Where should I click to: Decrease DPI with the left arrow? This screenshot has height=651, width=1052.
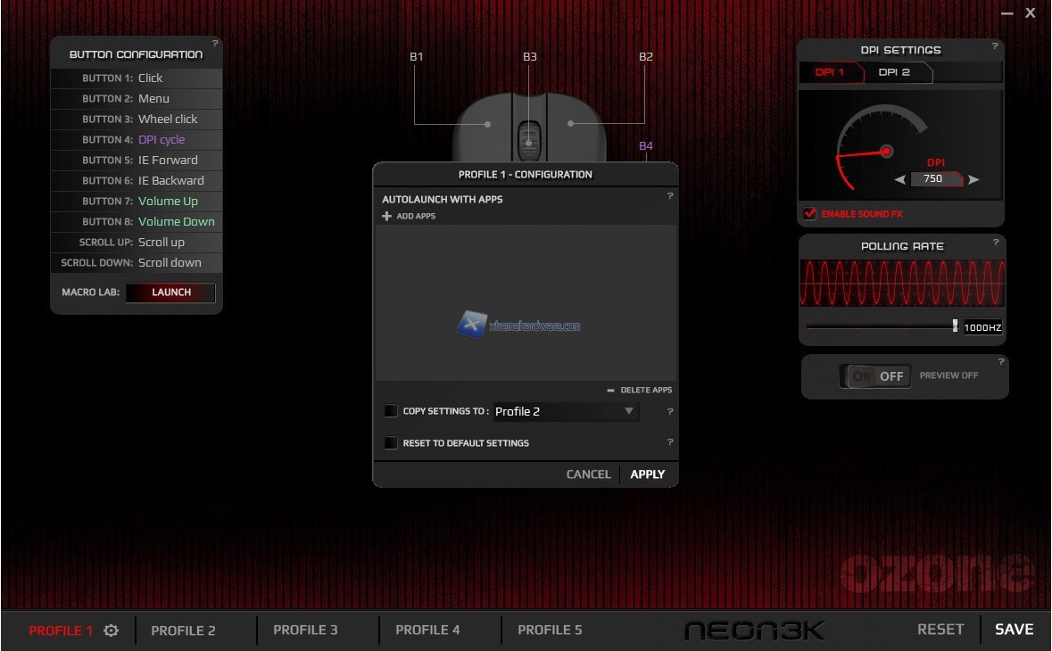tap(900, 179)
